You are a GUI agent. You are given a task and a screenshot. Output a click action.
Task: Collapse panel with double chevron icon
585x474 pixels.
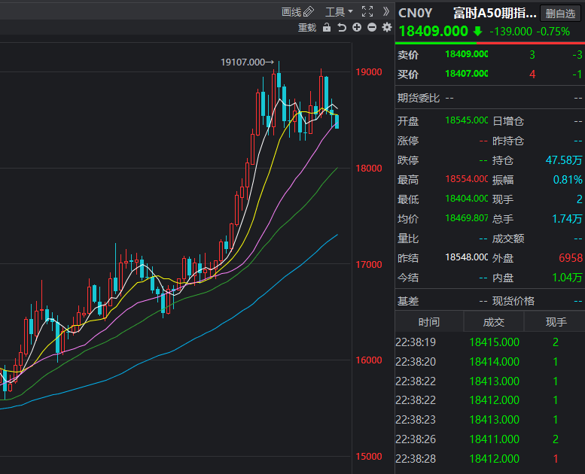(386, 11)
